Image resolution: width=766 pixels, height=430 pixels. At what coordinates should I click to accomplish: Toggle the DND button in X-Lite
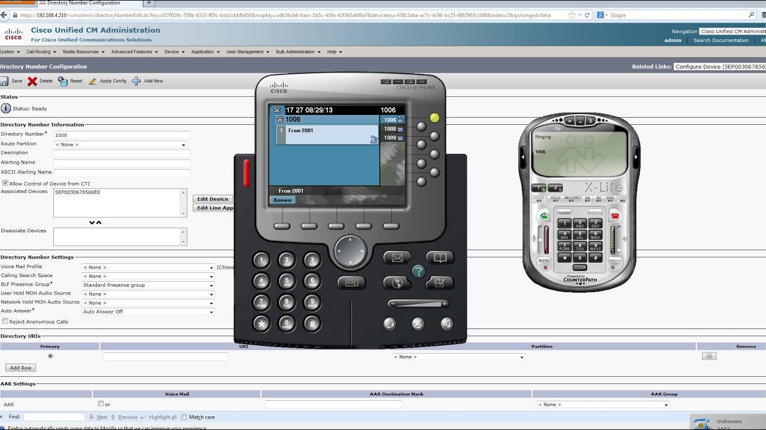pos(610,198)
